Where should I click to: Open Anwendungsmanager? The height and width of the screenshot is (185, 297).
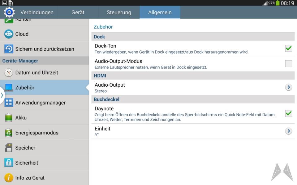tap(45, 102)
